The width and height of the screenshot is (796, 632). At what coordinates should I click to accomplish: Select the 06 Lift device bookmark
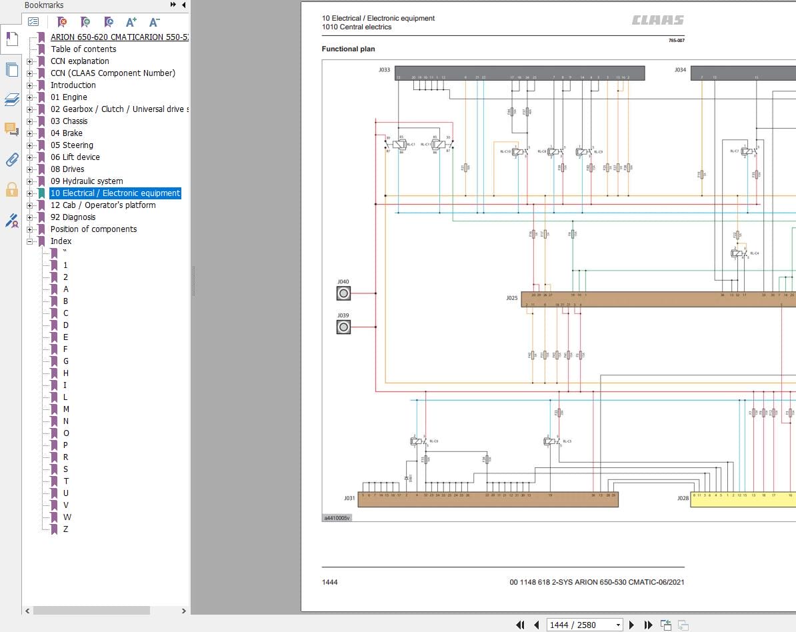(x=75, y=157)
